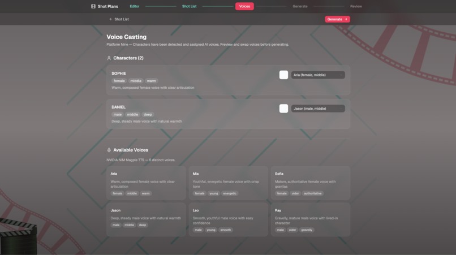
Task: Click the 'authoritative' tag on Sofia's card
Action: 313,193
